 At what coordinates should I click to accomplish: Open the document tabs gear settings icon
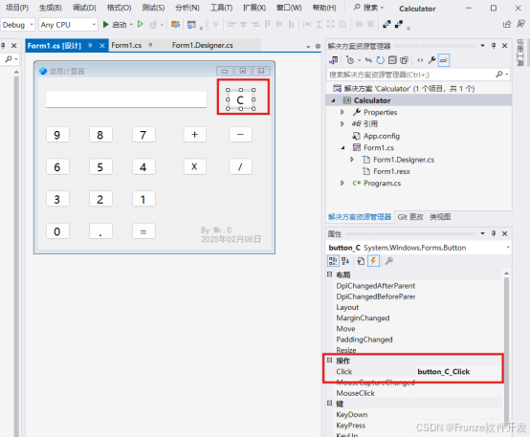318,46
